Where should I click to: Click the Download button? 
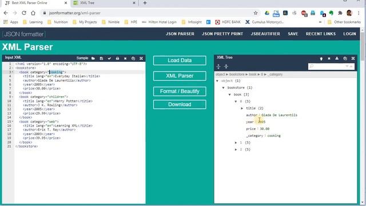click(180, 104)
